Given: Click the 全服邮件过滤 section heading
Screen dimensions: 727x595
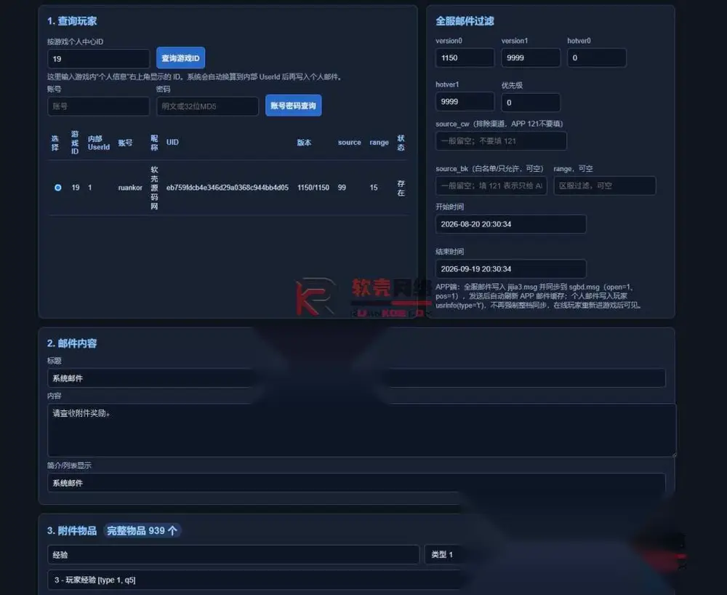Looking at the screenshot, I should (x=465, y=21).
